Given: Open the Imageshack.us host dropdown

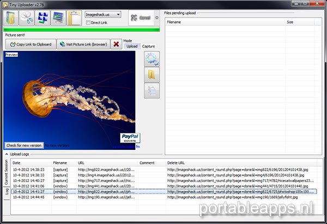Looking at the screenshot, I should pyautogui.click(x=103, y=15).
